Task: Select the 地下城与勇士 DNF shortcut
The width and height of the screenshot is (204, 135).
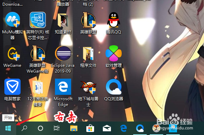Action: pos(88,87)
